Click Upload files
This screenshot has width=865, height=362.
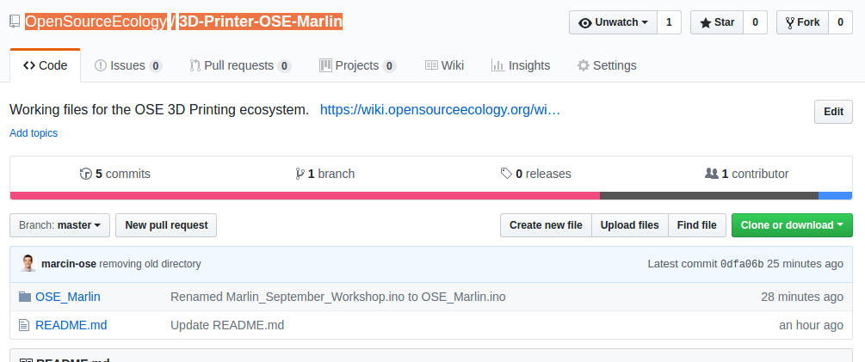coord(629,225)
